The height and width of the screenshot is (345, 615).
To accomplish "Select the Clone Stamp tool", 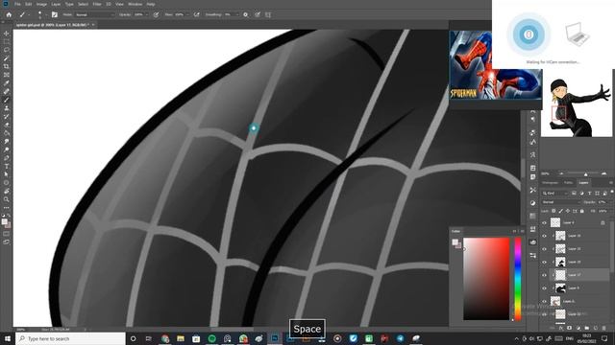I will [x=7, y=108].
